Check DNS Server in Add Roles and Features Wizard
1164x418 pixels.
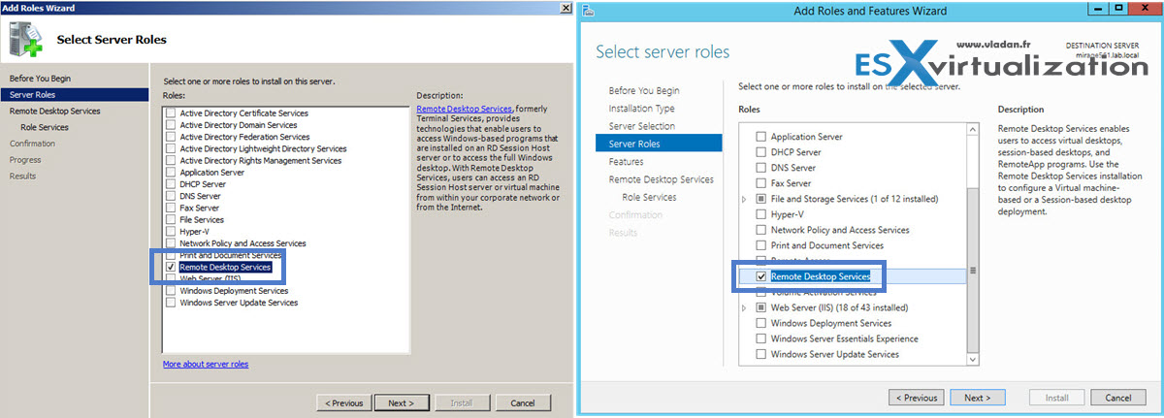[760, 168]
